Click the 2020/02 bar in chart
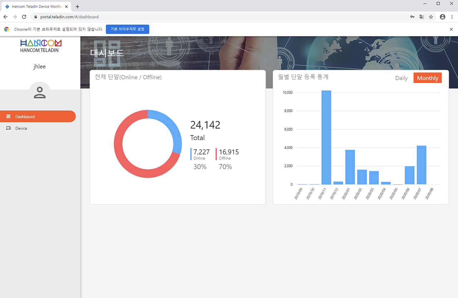This screenshot has width=458, height=298. [x=362, y=177]
